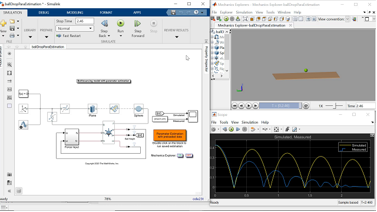Close the Mechanics Explorer-ballDropParaEstimation tab
This screenshot has height=212, width=377.
click(290, 25)
